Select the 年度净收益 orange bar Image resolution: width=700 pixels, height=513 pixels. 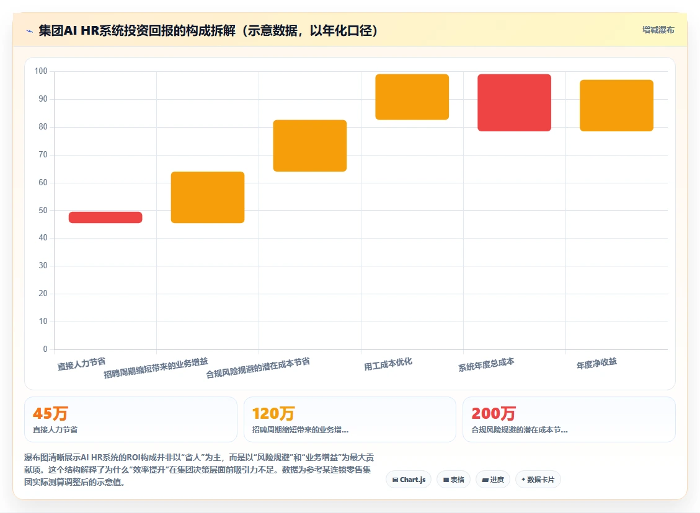[616, 105]
